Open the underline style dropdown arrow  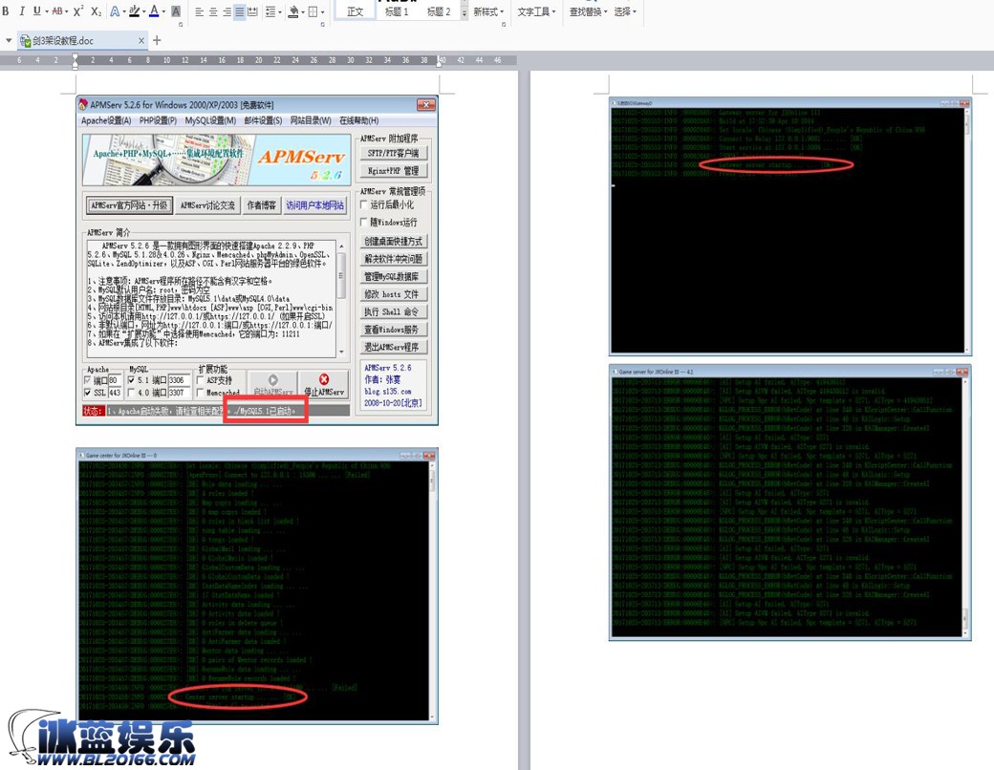click(x=47, y=11)
